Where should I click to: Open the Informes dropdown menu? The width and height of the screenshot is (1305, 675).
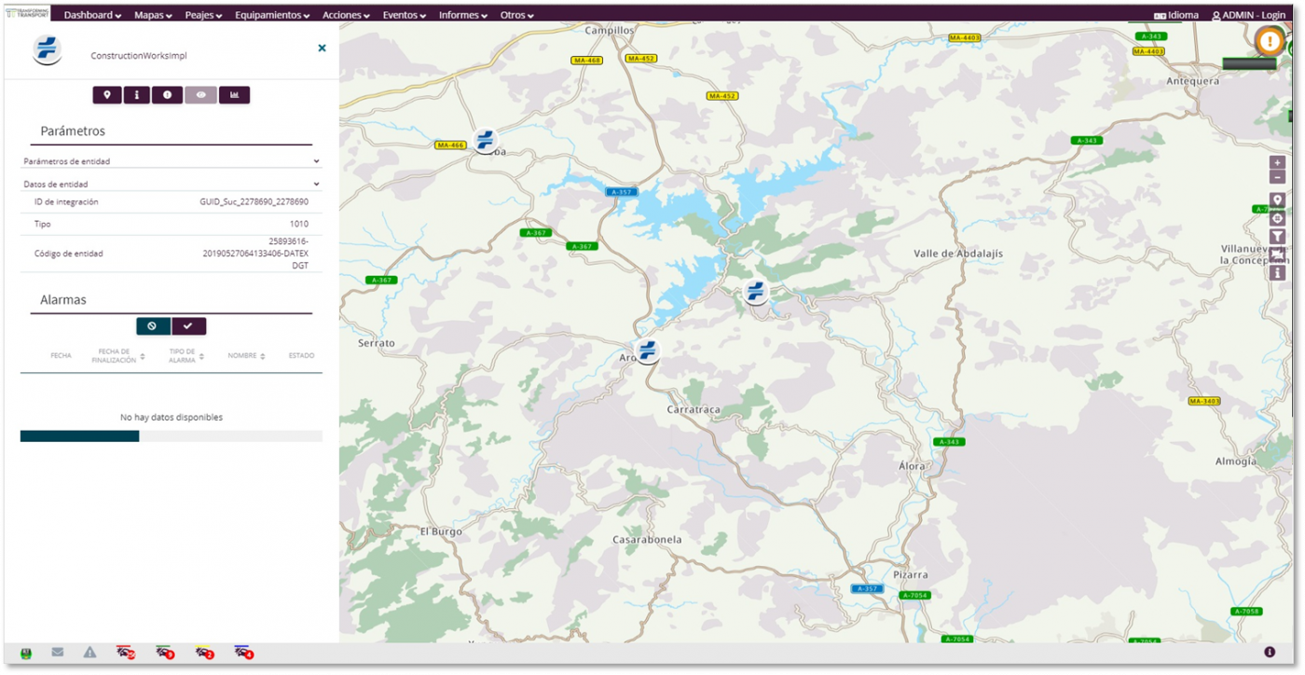tap(463, 15)
